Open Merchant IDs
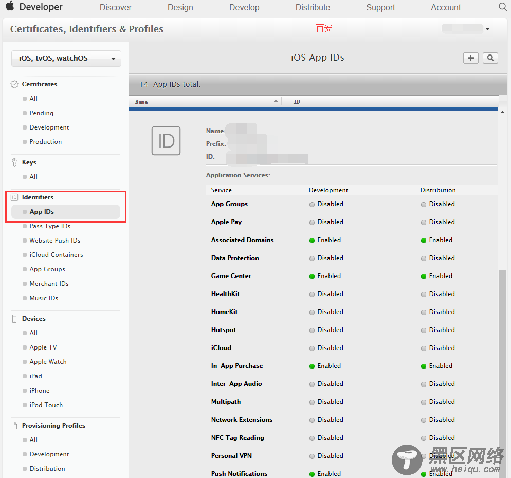The image size is (511, 478). (49, 284)
